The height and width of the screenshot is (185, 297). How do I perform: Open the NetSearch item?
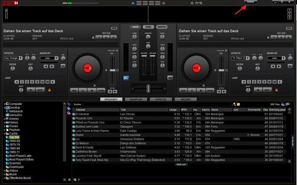tap(16, 112)
